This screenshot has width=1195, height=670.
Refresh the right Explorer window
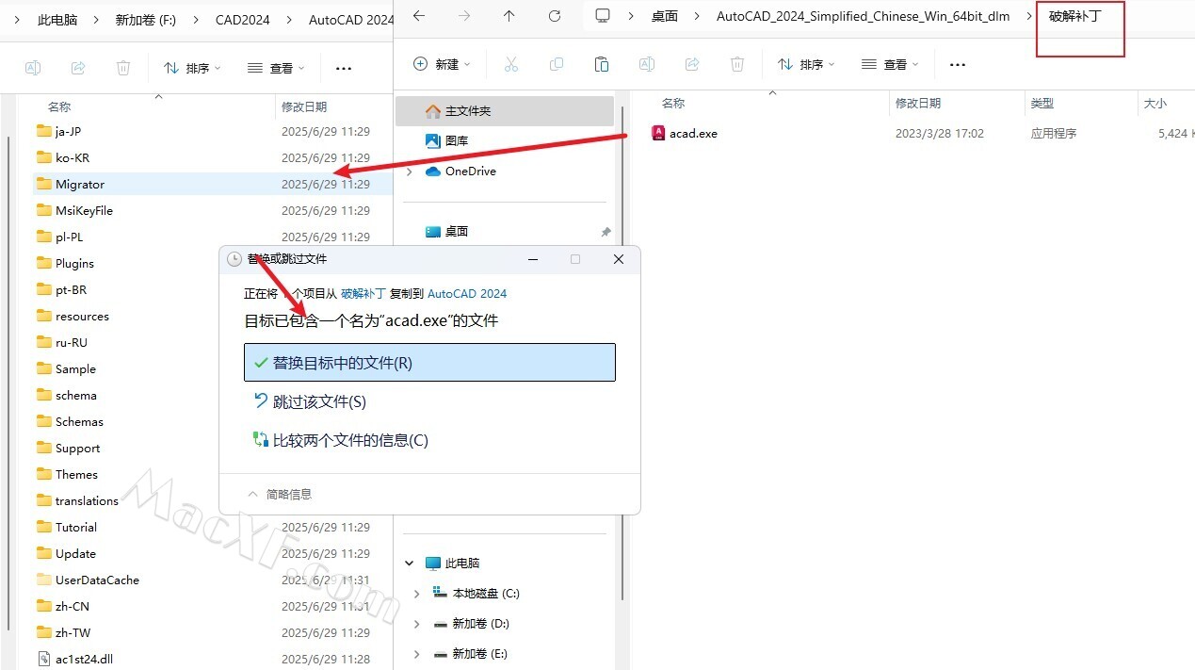[555, 16]
